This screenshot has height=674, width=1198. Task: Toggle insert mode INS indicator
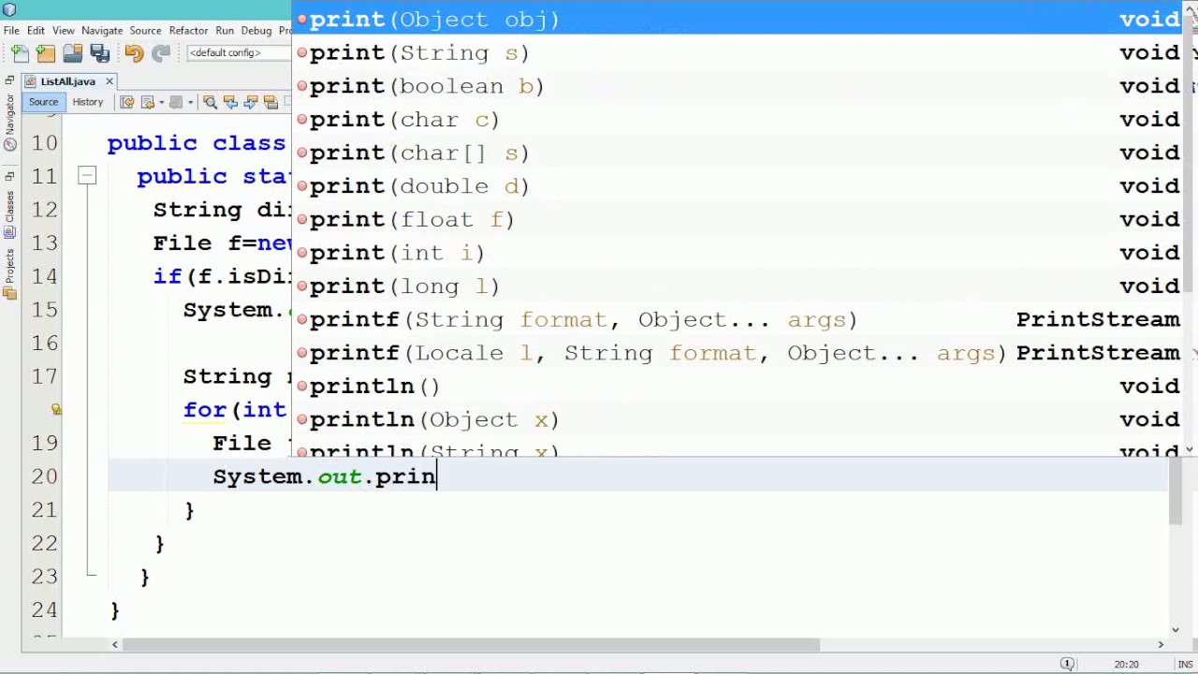click(1185, 665)
